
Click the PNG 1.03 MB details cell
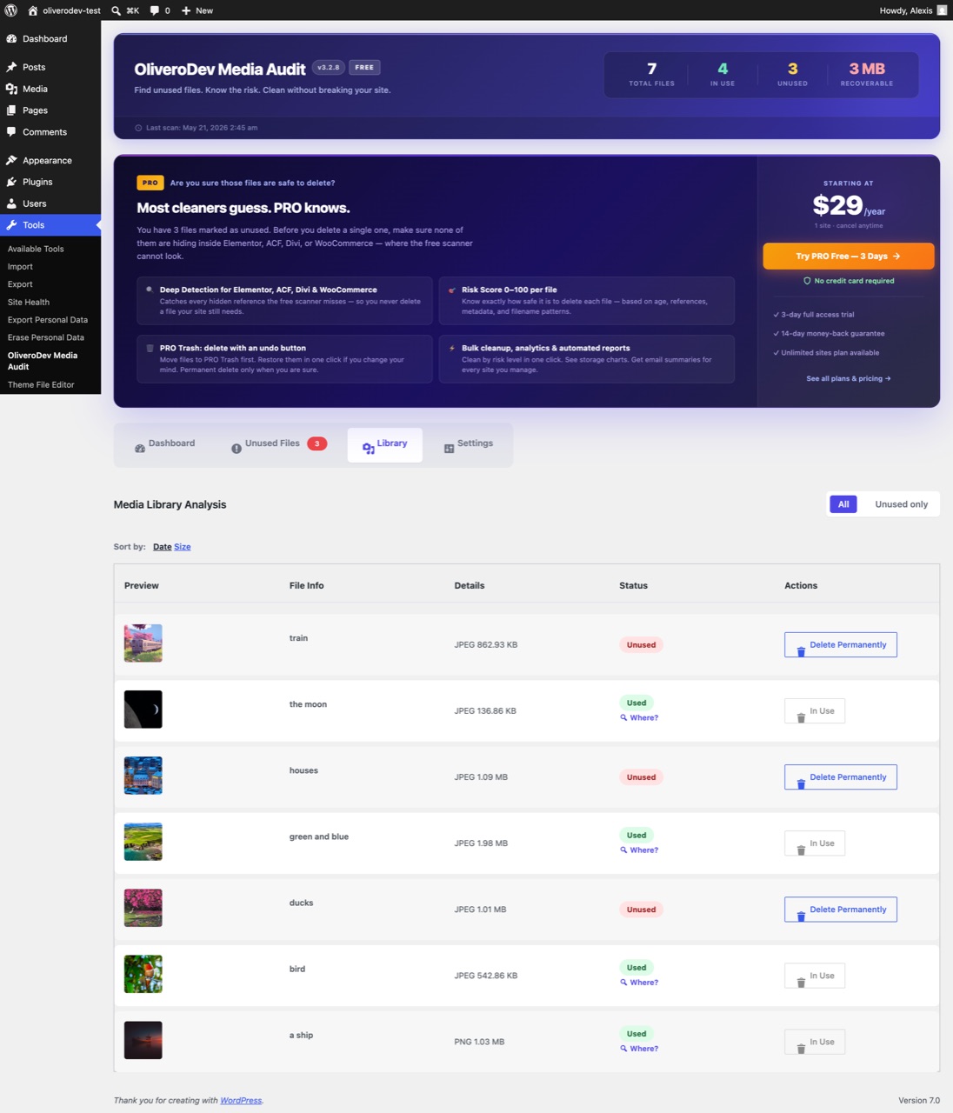point(479,1042)
